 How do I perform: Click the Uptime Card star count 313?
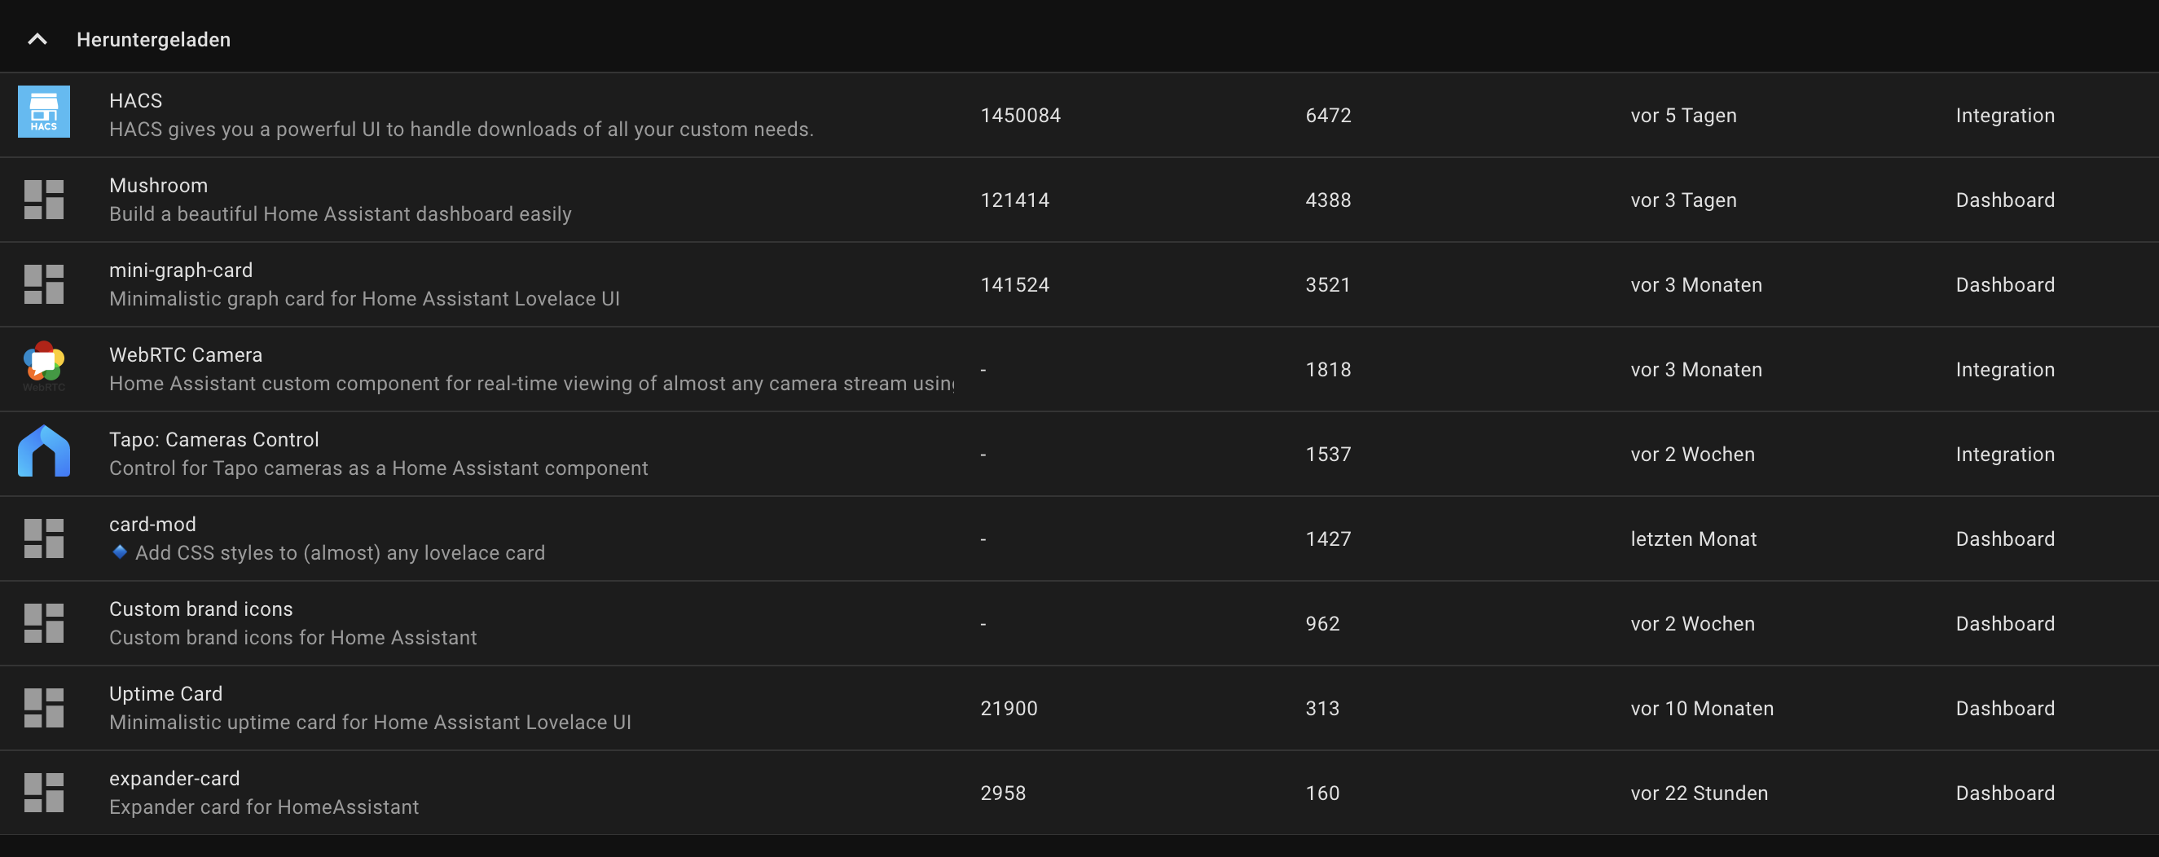pos(1322,708)
